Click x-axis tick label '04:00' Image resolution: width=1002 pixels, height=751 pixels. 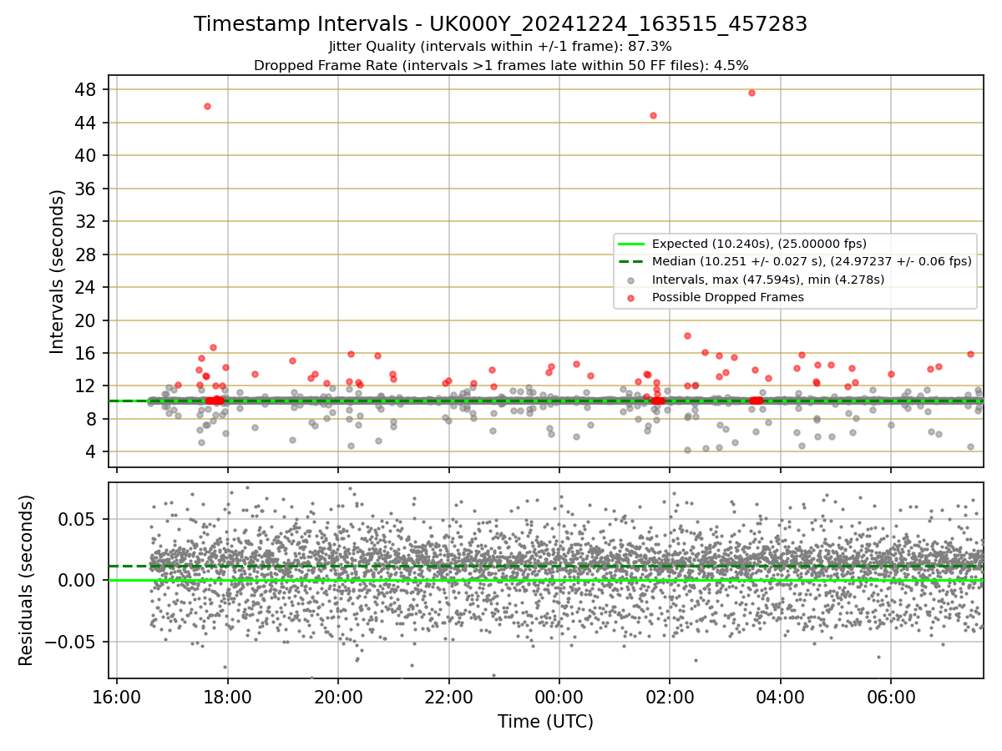pos(781,697)
